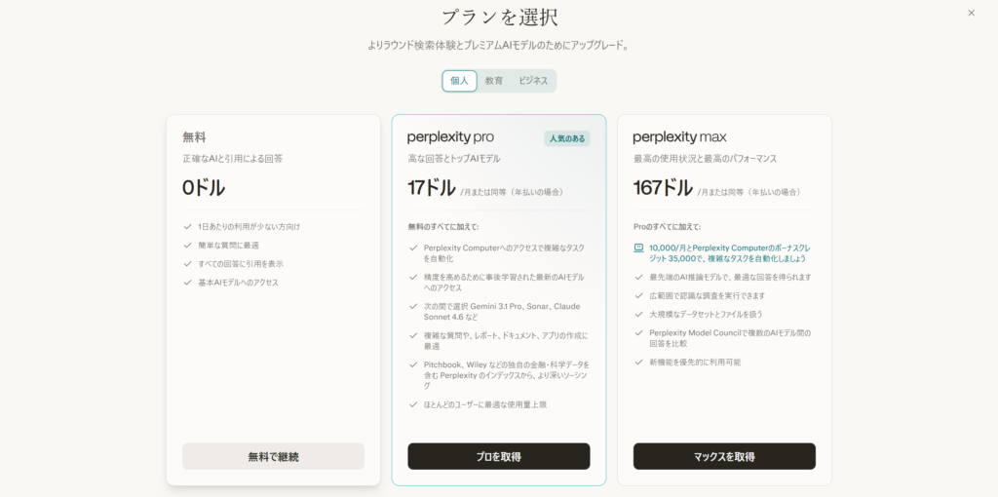The height and width of the screenshot is (497, 998).
Task: Switch to the 教育 tab
Action: [x=494, y=81]
